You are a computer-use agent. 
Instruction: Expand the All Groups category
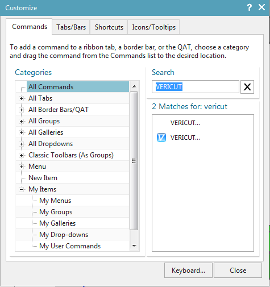tap(21, 121)
